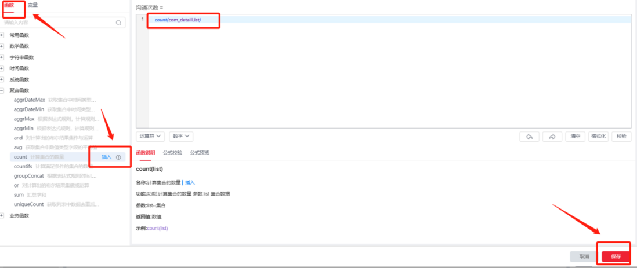This screenshot has height=268, width=637.
Task: Expand the 系统函数 category
Action: pyautogui.click(x=2, y=79)
